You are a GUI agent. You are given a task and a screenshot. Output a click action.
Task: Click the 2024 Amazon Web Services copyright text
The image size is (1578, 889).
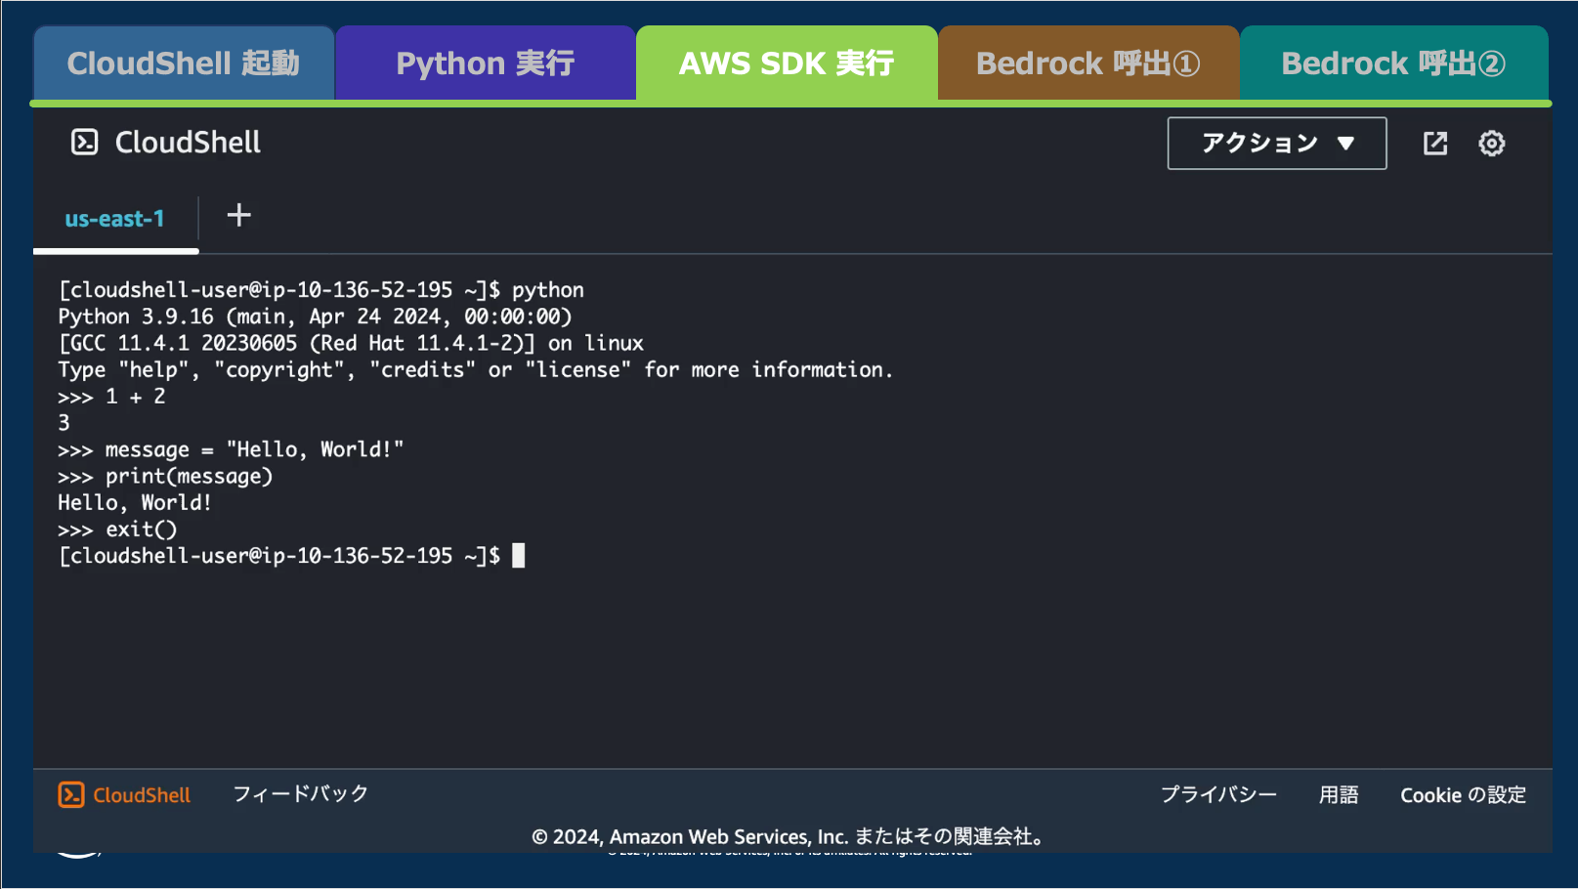coord(789,836)
